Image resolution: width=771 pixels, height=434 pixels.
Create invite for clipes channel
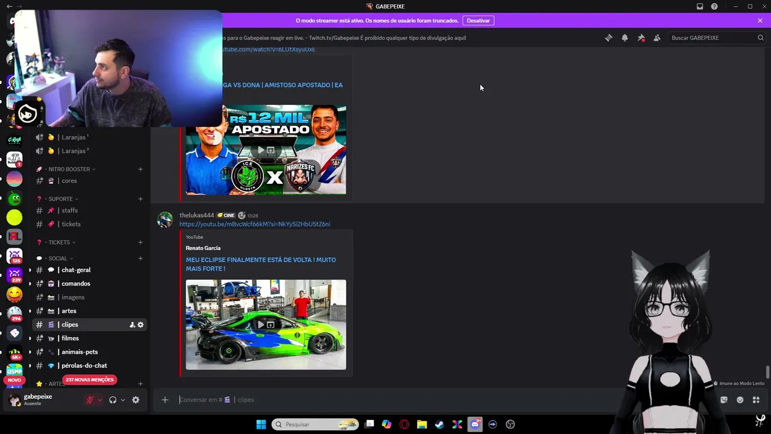click(132, 325)
